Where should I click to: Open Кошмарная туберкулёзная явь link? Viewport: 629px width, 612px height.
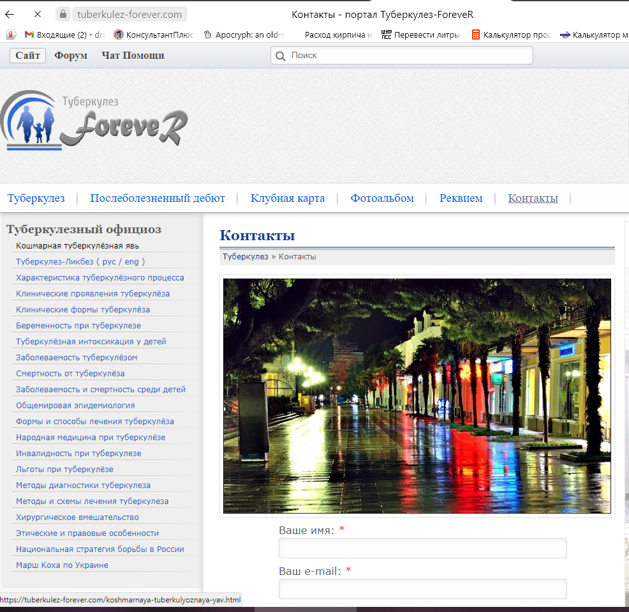coord(77,245)
